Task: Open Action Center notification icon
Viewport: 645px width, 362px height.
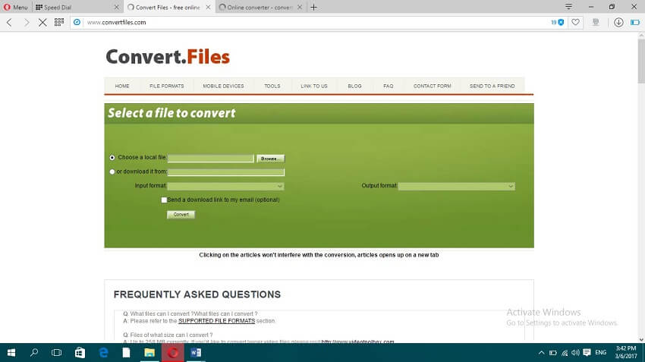Action: point(587,353)
